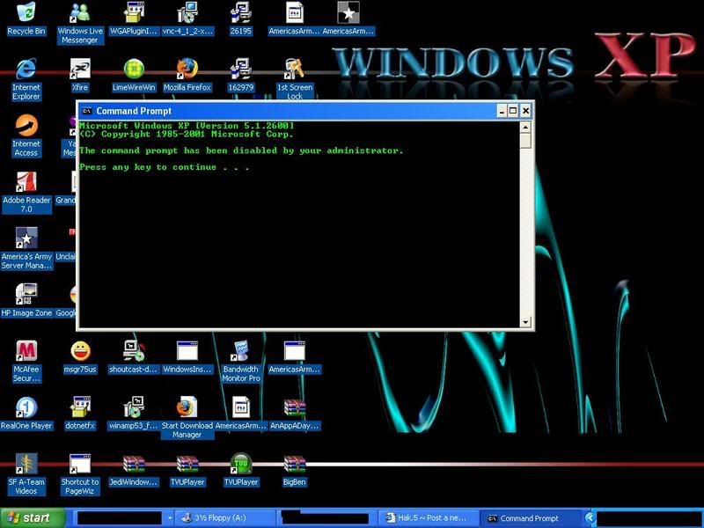Viewport: 704px width, 528px height.
Task: Select the AnAppADay archive icon
Action: tap(295, 414)
